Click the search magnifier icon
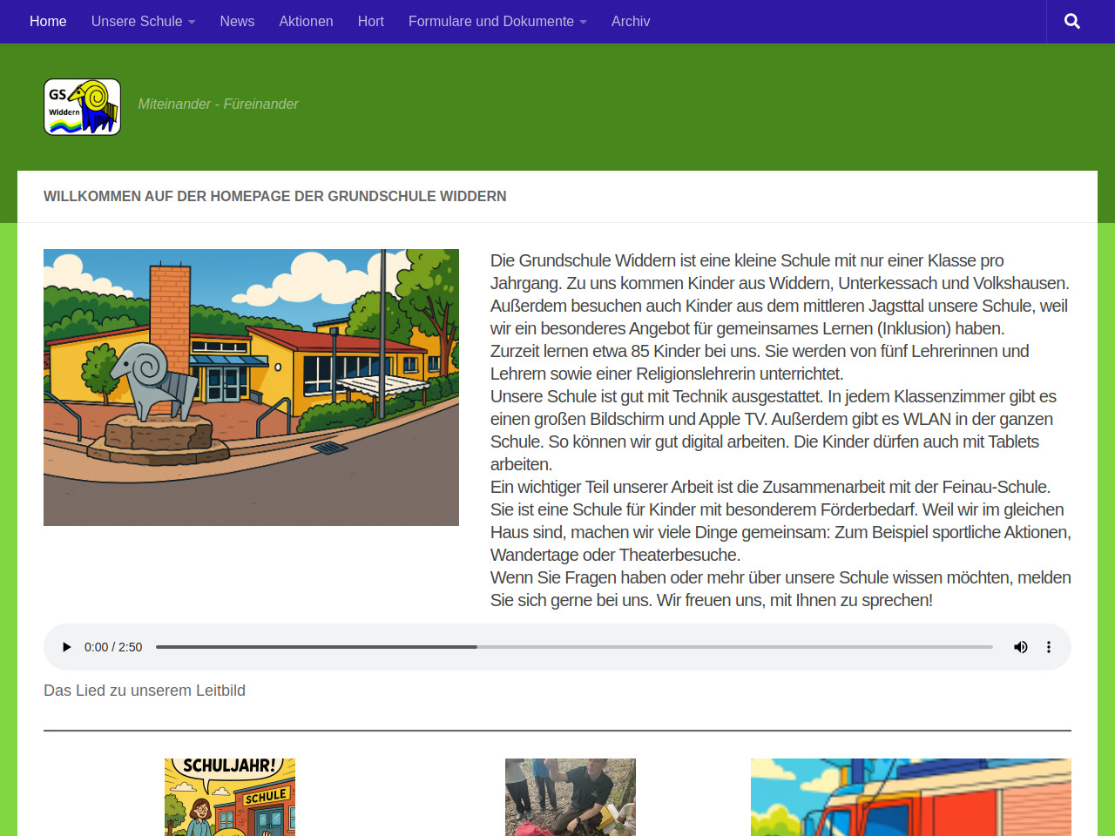Image resolution: width=1115 pixels, height=836 pixels. (x=1071, y=22)
